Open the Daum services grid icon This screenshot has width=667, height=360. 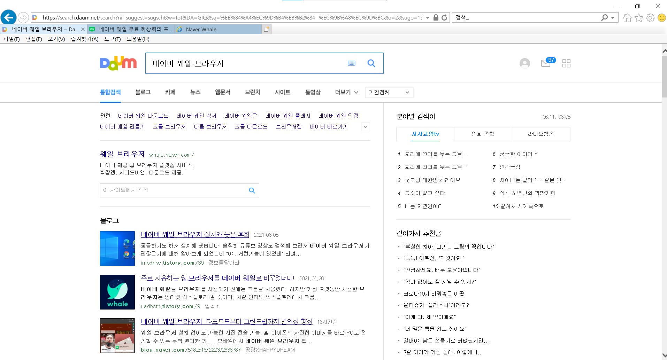566,63
